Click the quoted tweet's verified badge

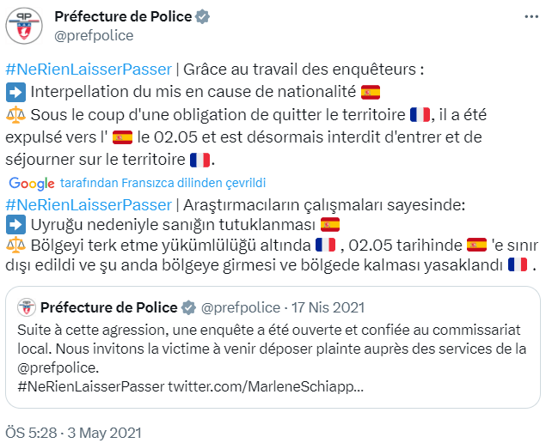pos(186,307)
